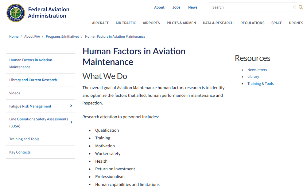Click inside the Search input field
Image resolution: width=307 pixels, height=189 pixels.
coord(252,7)
